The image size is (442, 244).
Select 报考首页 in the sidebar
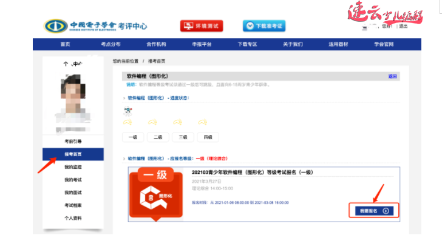click(x=73, y=154)
